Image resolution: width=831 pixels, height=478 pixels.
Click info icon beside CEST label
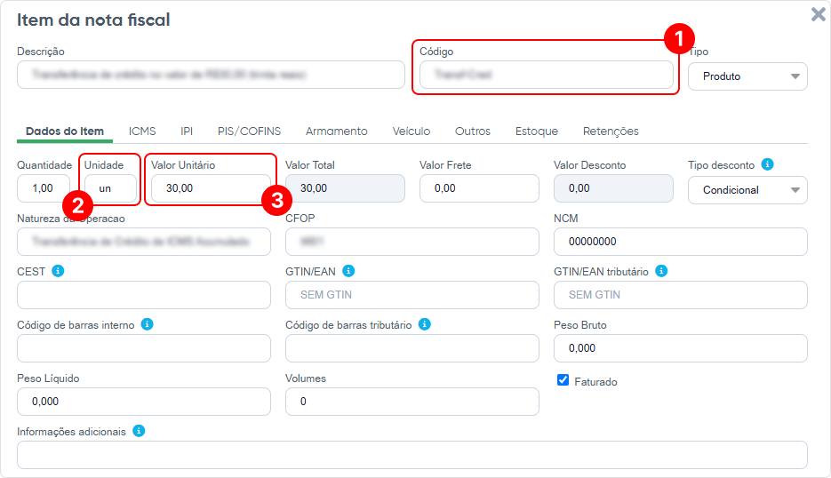[x=58, y=271]
